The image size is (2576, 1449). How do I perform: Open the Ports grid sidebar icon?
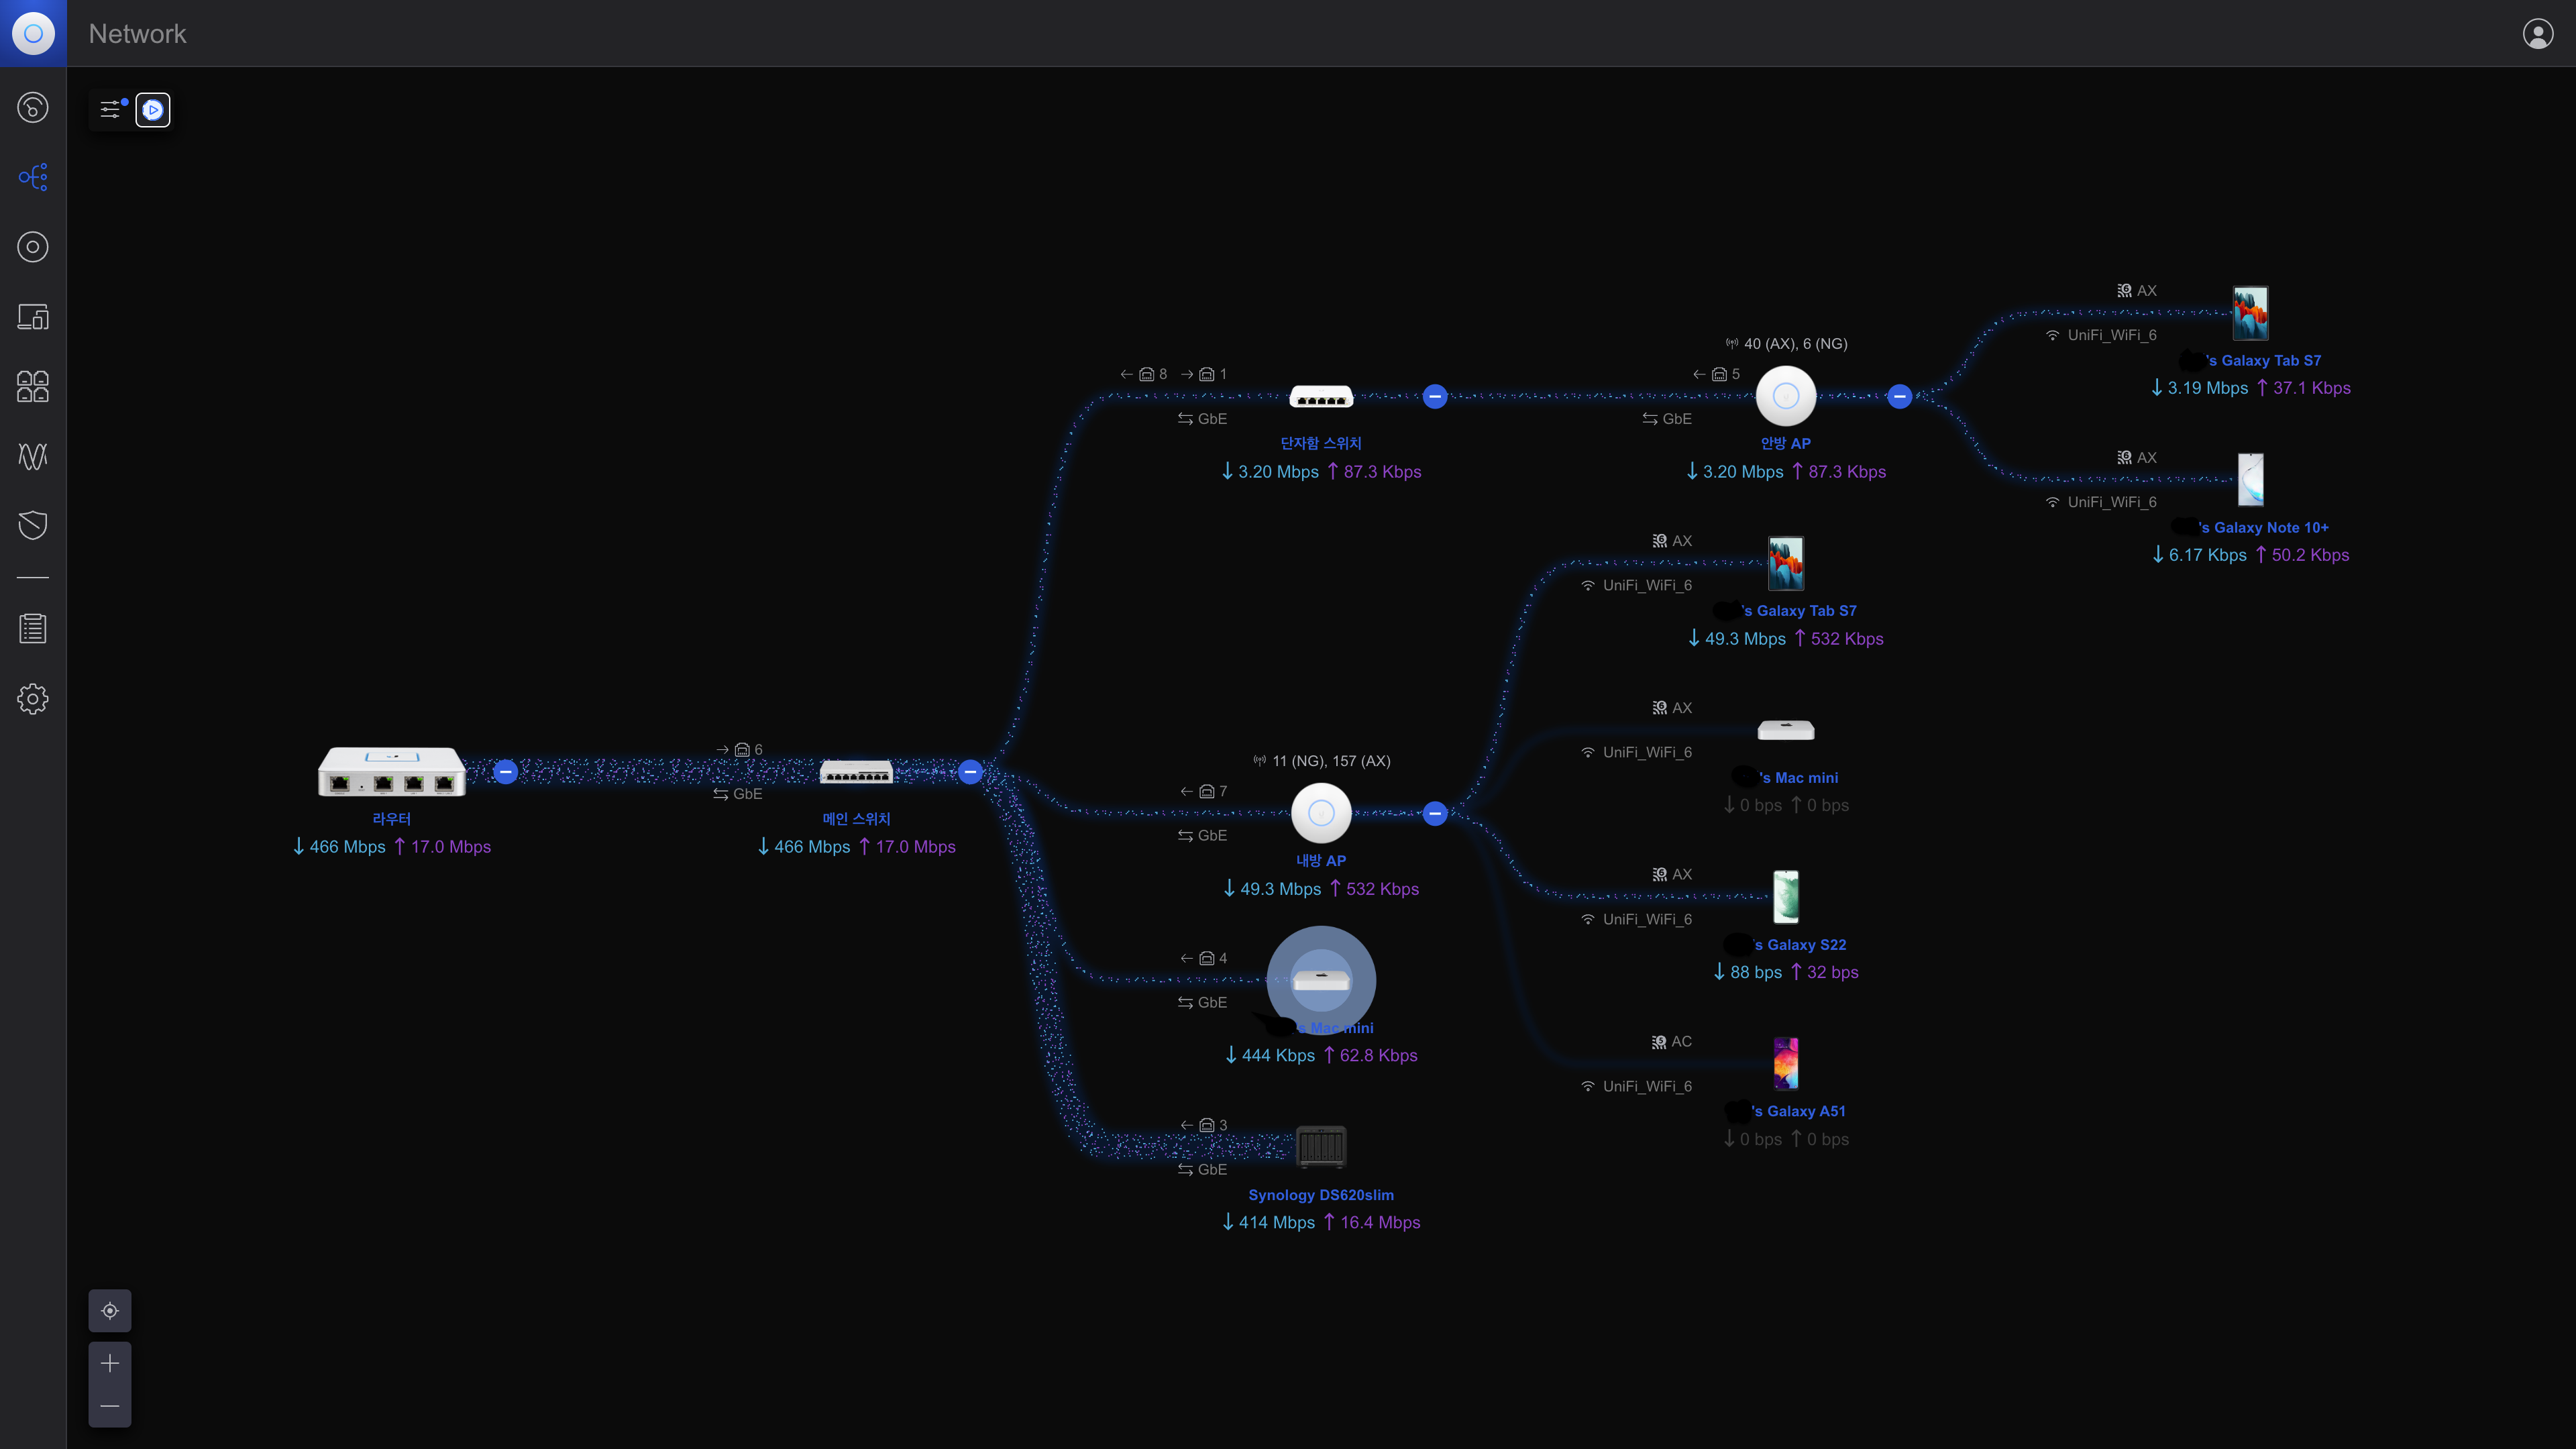(x=33, y=386)
